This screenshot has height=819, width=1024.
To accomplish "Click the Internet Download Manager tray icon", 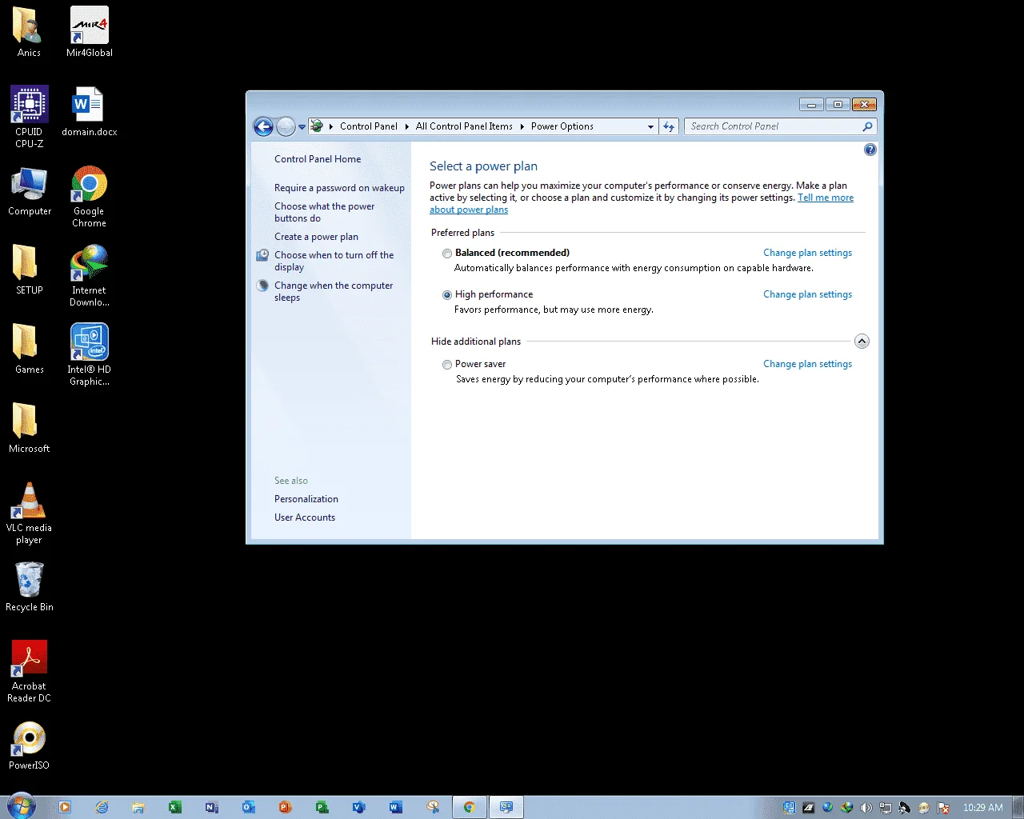I will coord(846,808).
